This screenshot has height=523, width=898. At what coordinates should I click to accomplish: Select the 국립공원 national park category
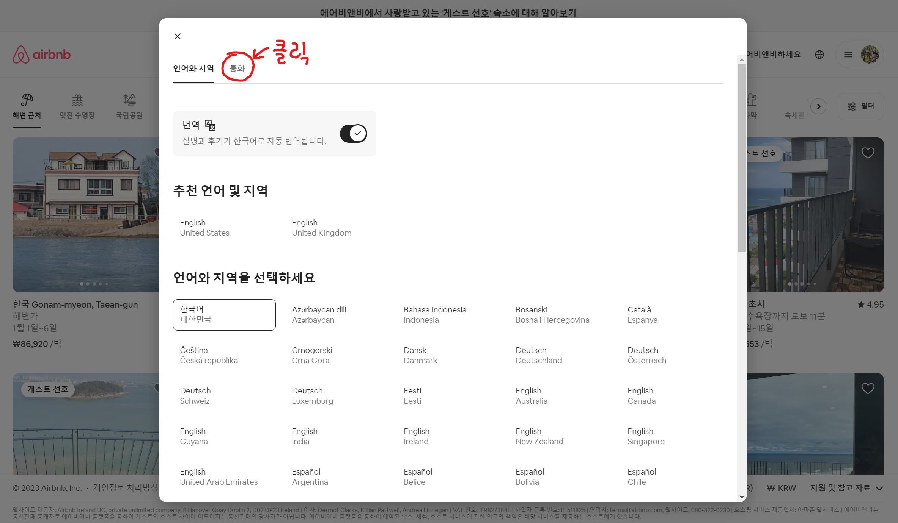coord(129,106)
